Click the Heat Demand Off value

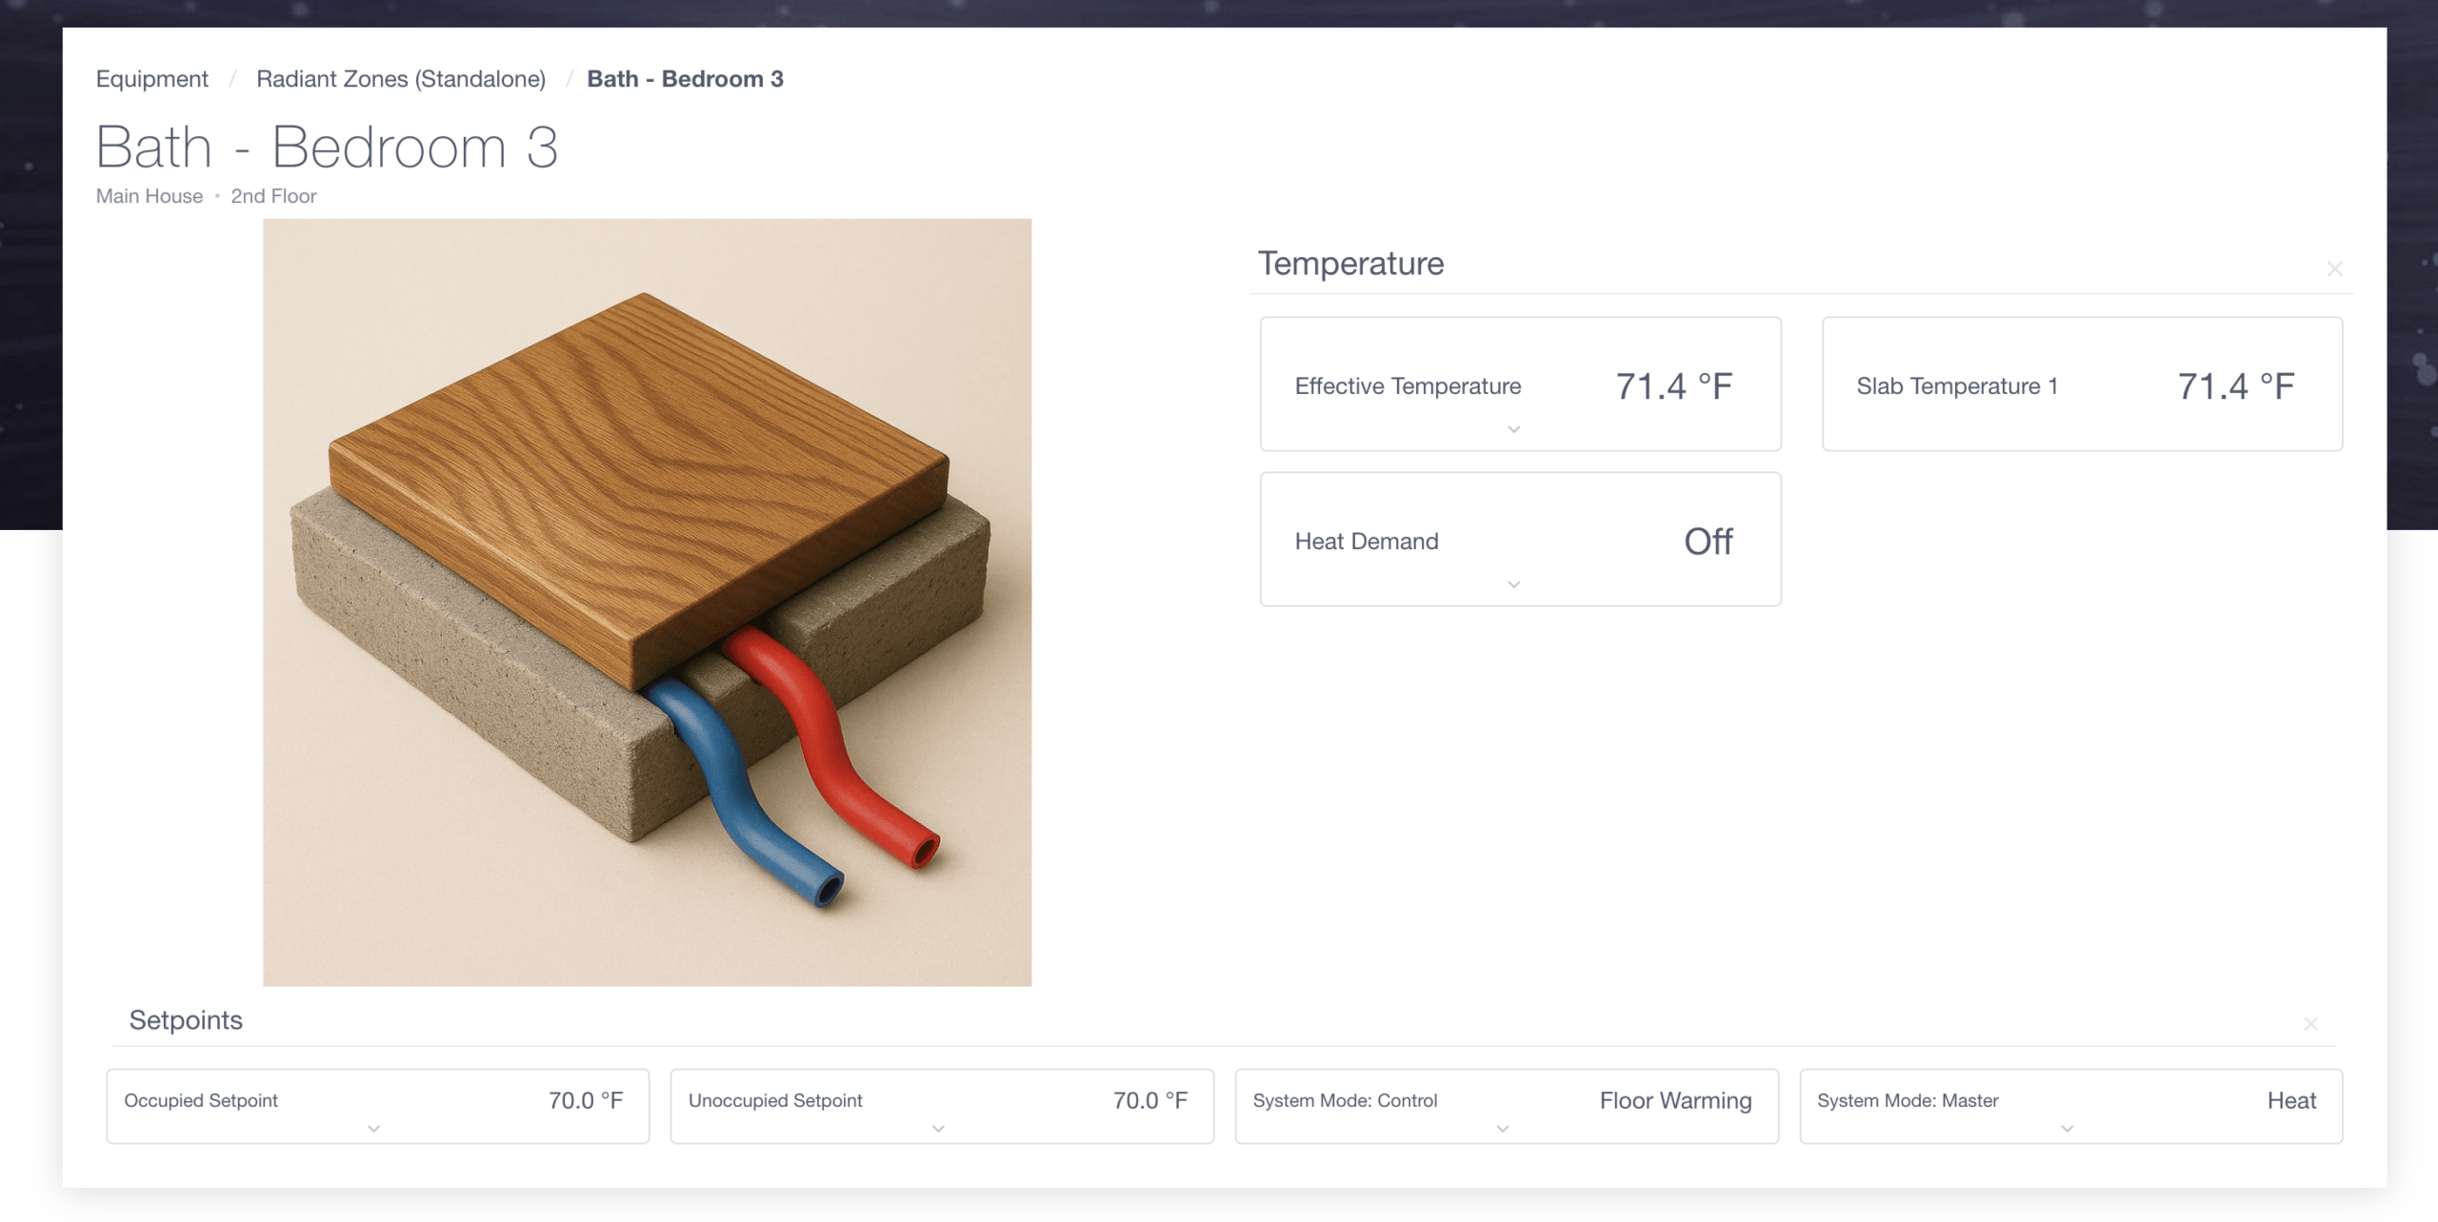point(1708,542)
